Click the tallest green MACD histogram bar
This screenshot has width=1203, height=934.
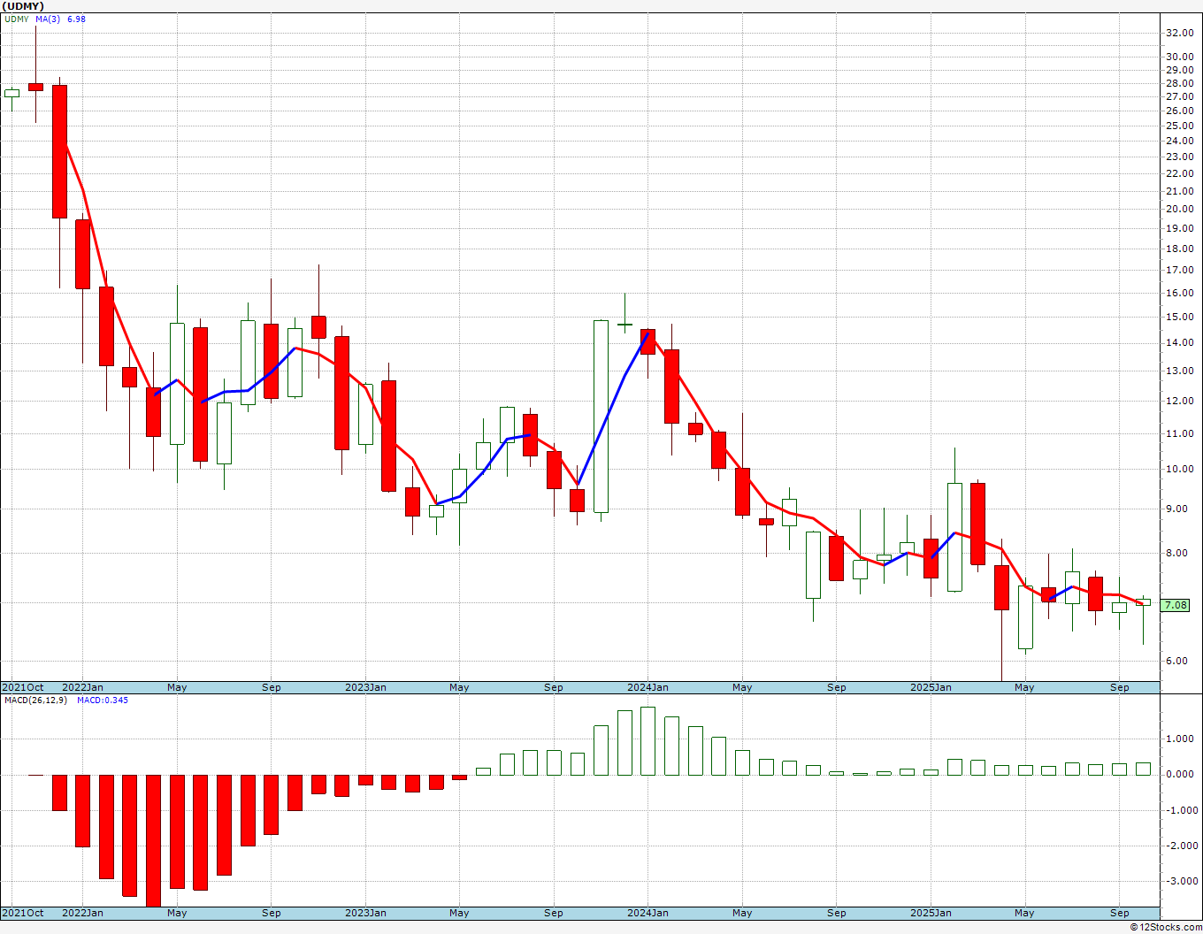(x=647, y=741)
